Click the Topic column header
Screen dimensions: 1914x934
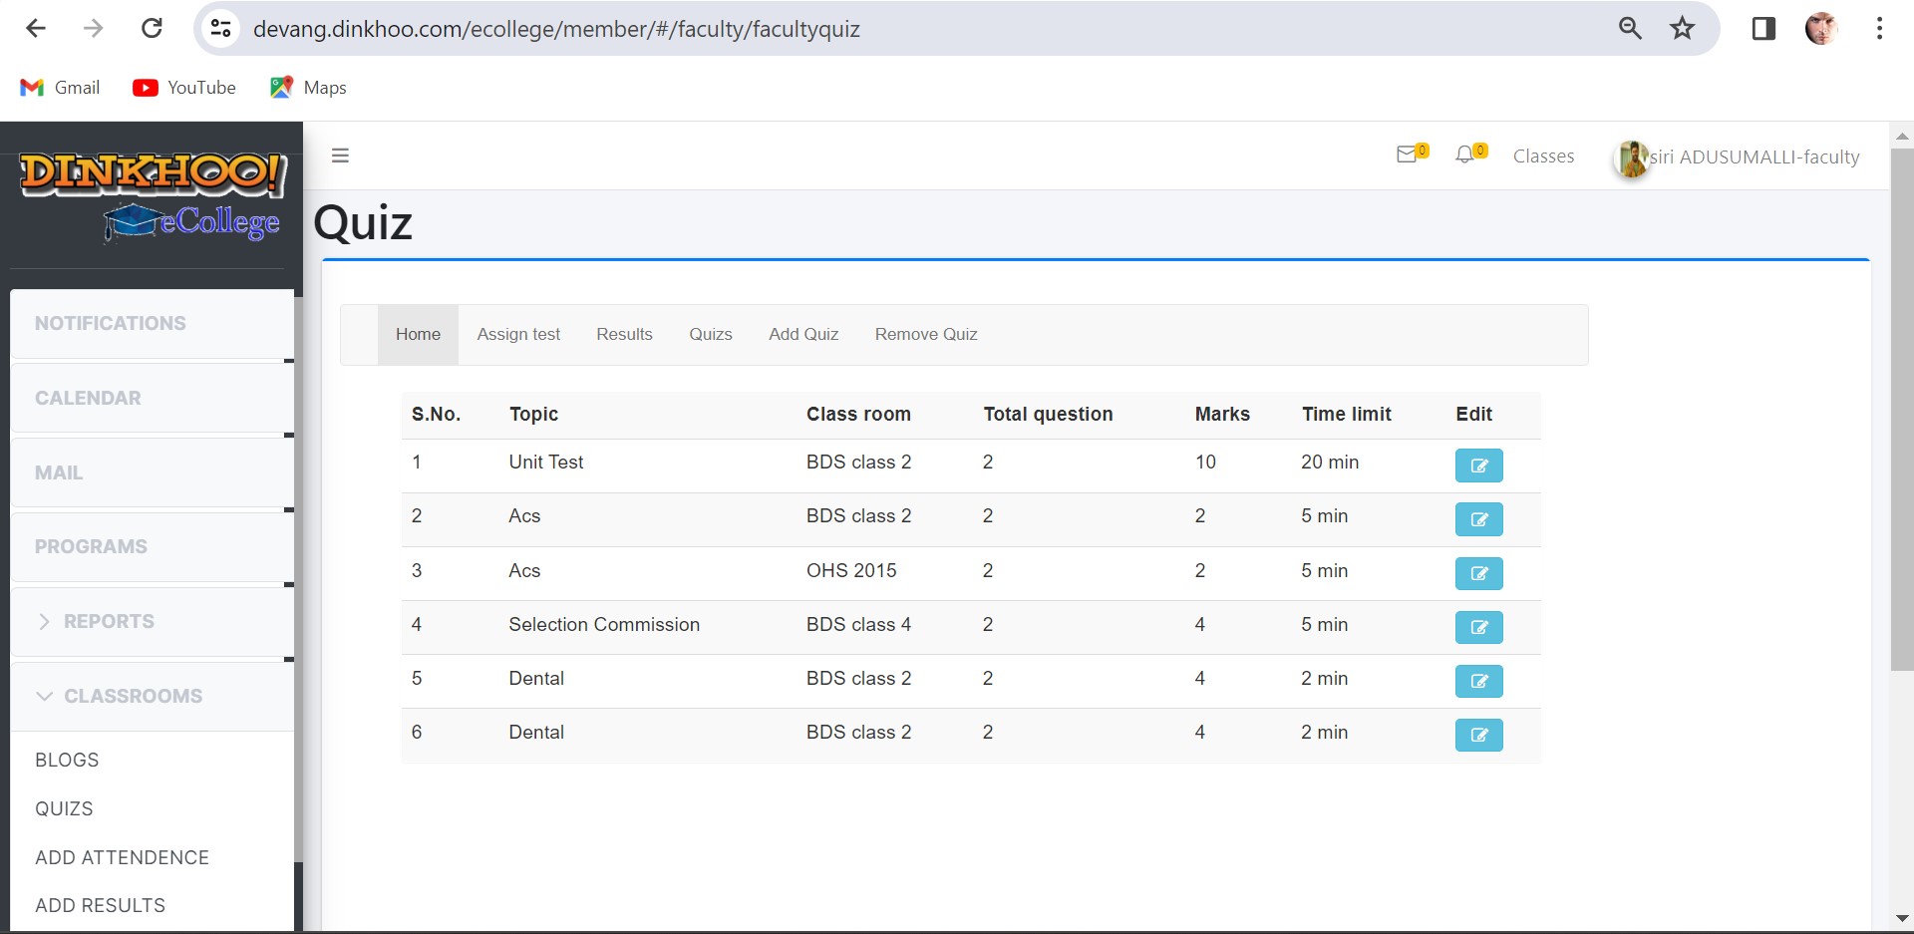[533, 414]
